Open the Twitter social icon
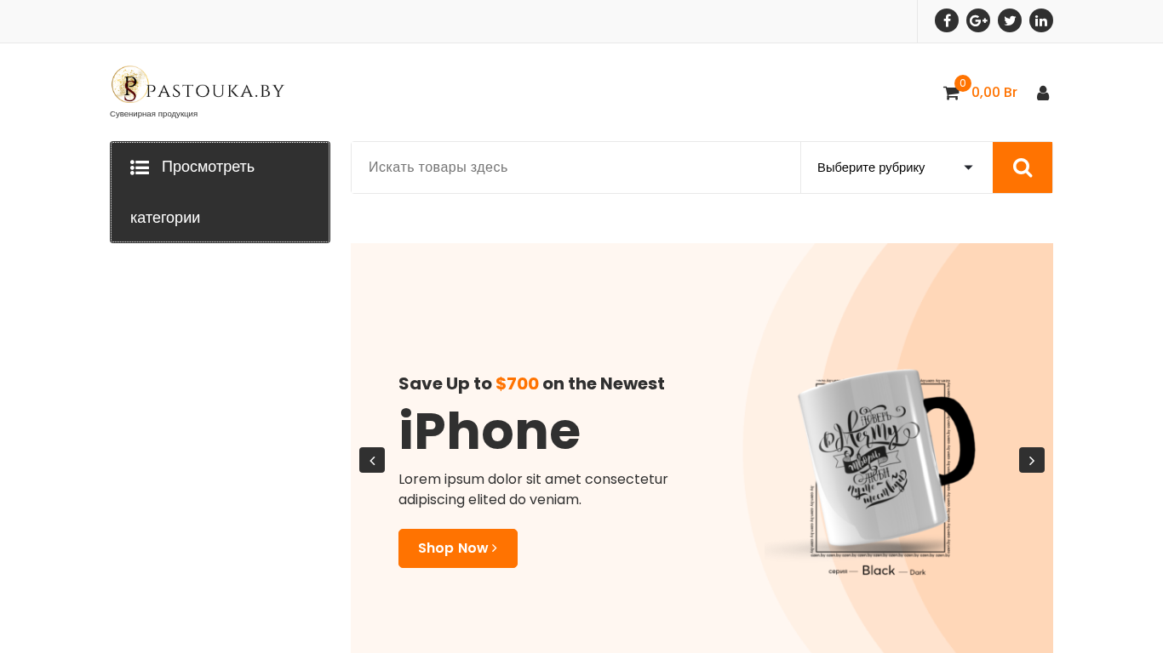The width and height of the screenshot is (1163, 653). coord(1010,20)
